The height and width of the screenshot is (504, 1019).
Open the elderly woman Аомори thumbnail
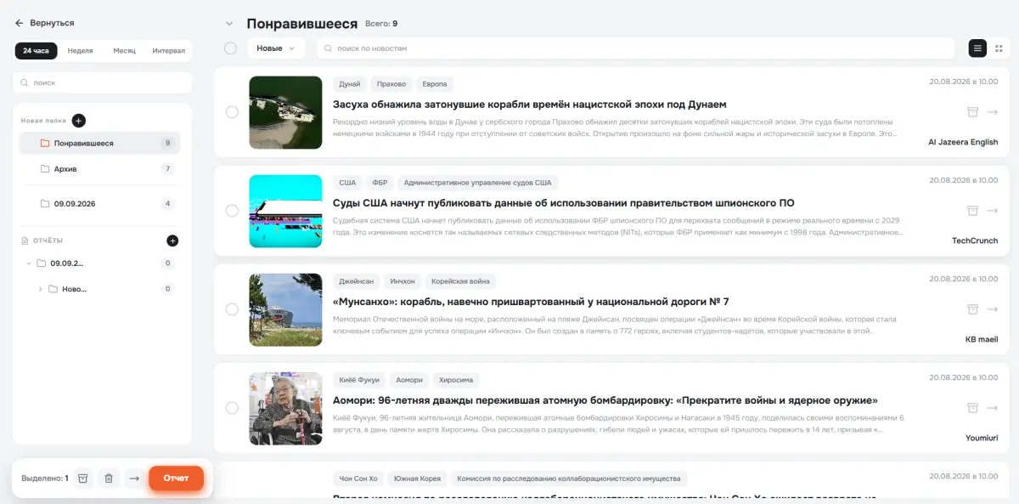pos(285,408)
